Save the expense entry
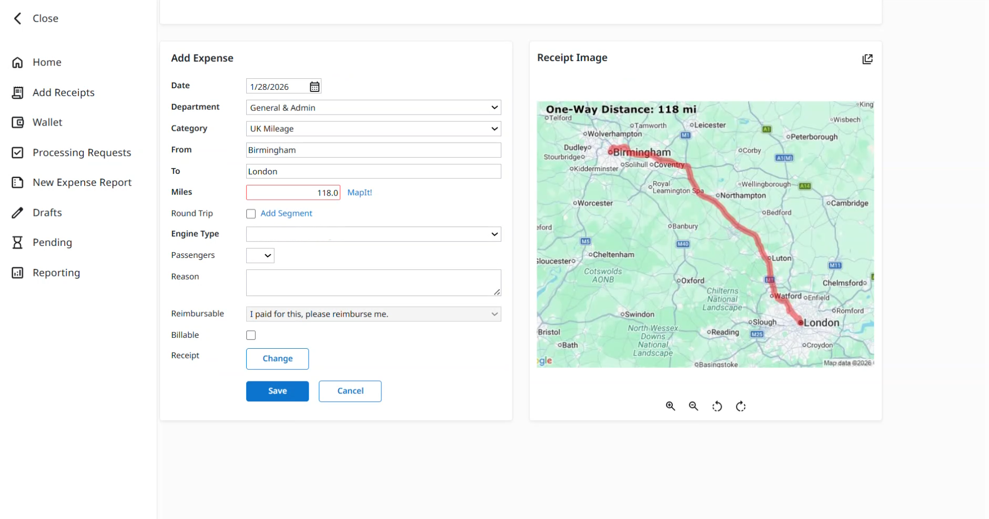Viewport: 989px width, 519px height. coord(277,391)
